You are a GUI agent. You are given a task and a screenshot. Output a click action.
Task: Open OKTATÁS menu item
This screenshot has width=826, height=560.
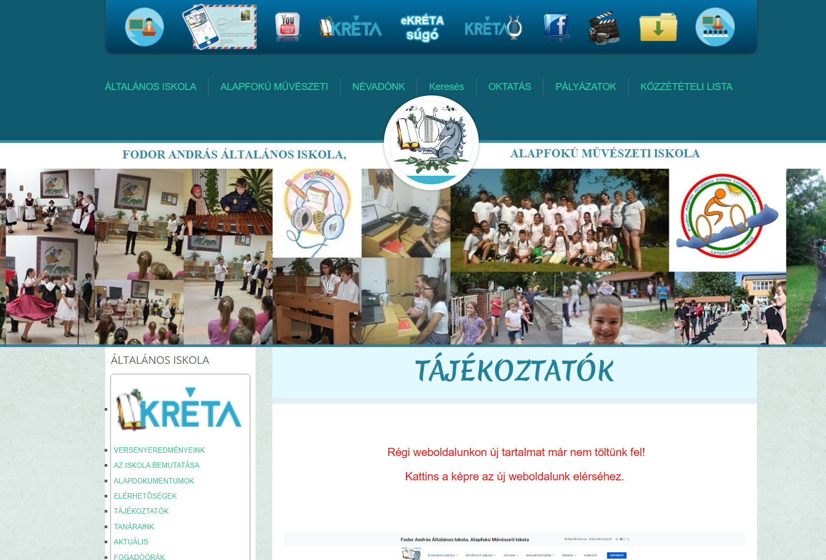point(510,87)
